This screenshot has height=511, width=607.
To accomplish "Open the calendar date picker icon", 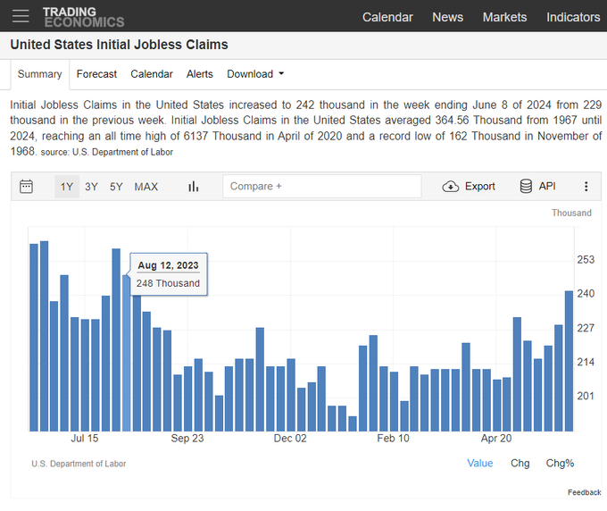I will (x=27, y=187).
